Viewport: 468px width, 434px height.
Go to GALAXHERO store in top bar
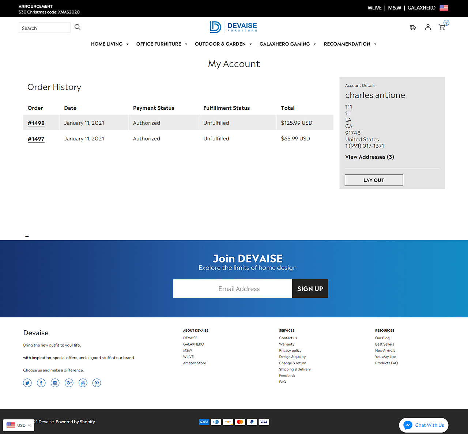(422, 8)
